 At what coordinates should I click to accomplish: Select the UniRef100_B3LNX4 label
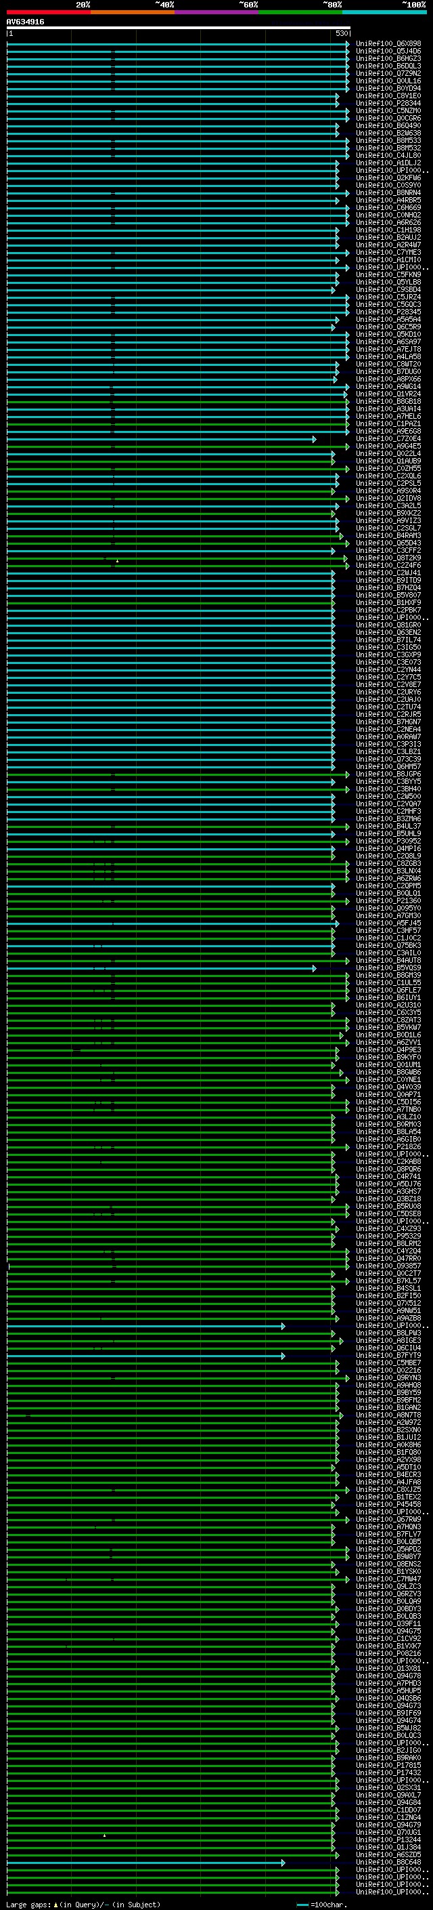(x=388, y=871)
